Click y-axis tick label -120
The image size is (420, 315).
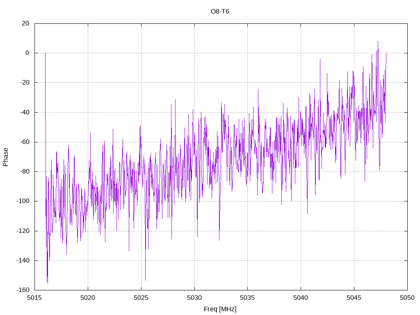pos(23,231)
